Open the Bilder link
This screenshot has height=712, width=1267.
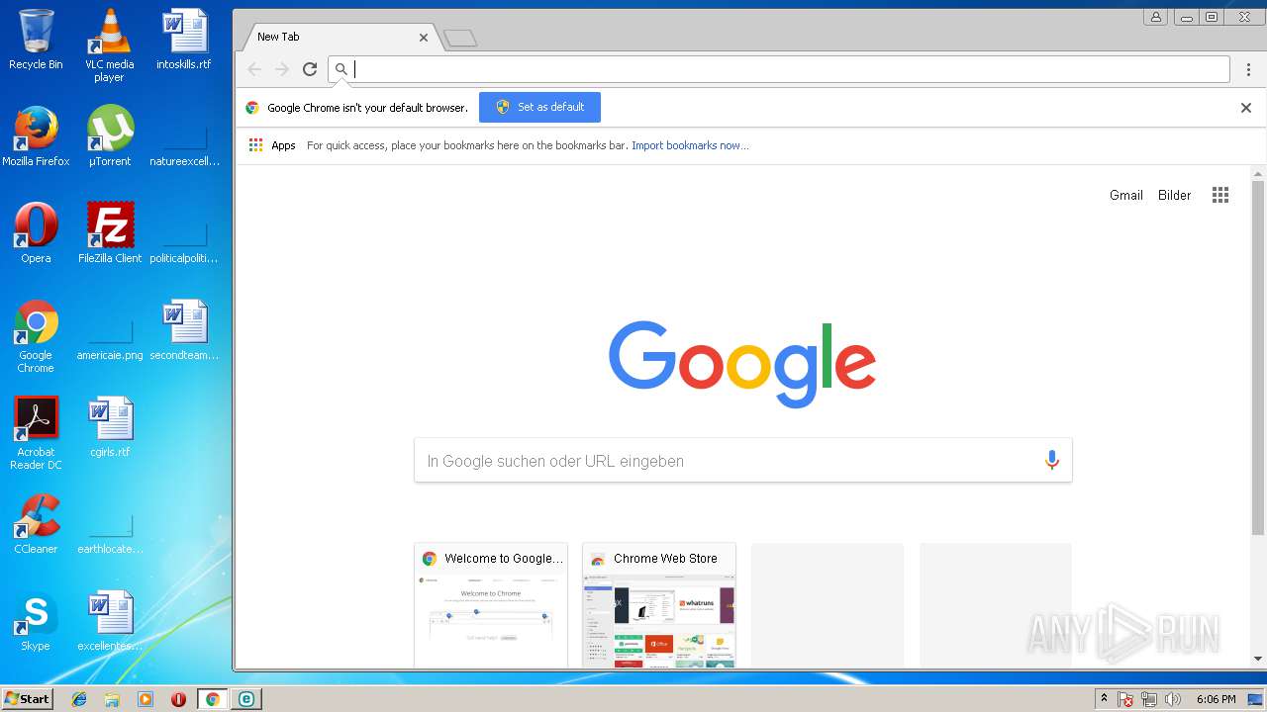tap(1174, 195)
